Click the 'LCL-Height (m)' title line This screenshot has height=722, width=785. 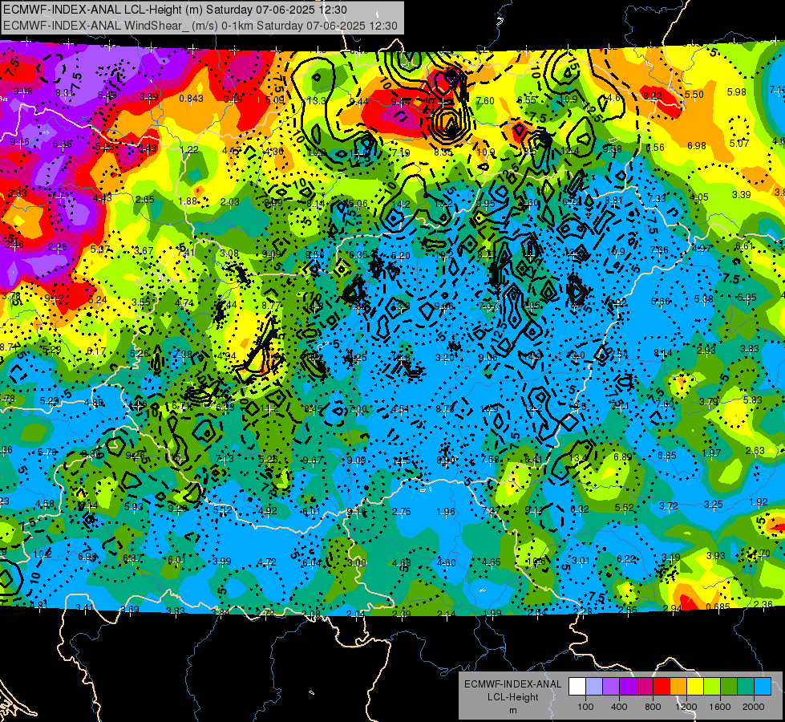(x=175, y=10)
